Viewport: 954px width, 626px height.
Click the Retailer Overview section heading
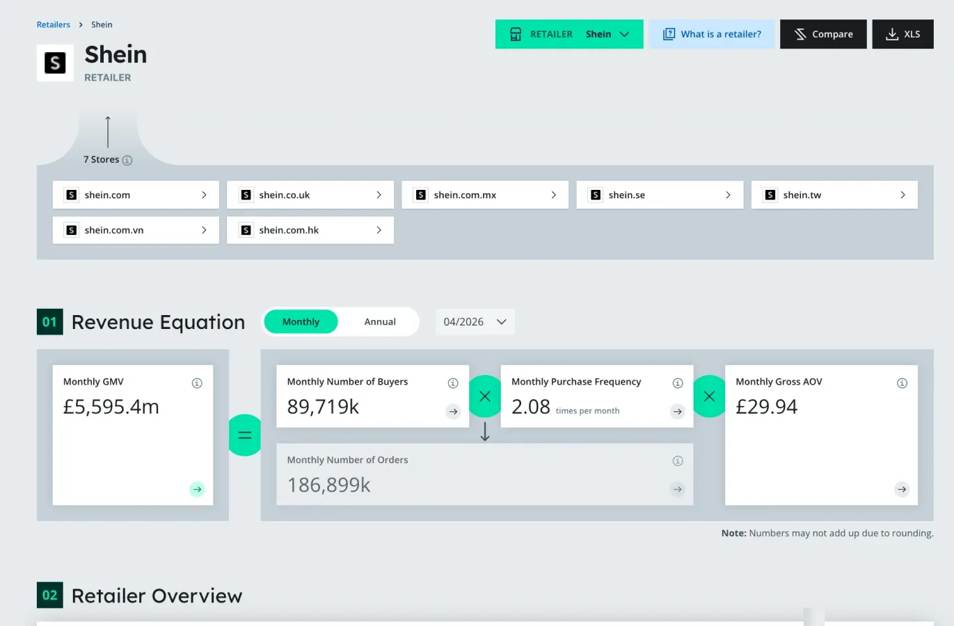157,596
